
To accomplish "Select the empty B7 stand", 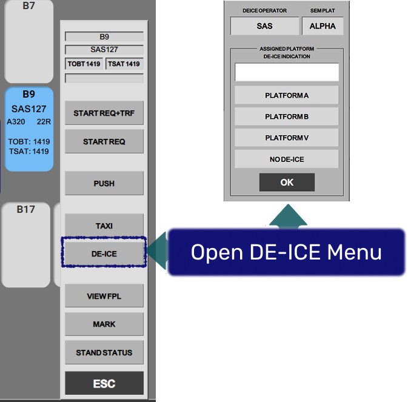I will coord(29,41).
